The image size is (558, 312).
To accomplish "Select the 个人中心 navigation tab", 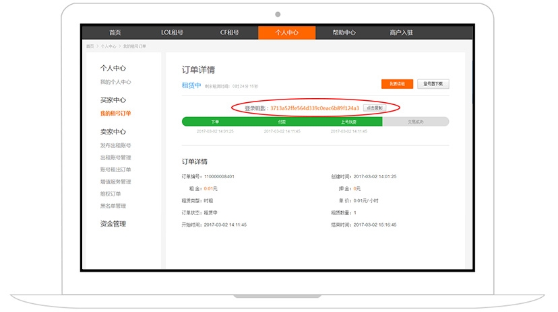I will pos(286,32).
